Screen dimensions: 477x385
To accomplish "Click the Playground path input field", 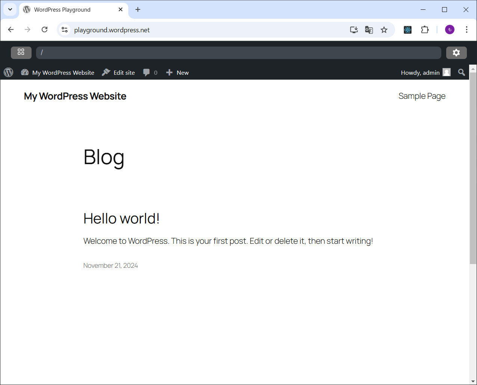I will (238, 53).
